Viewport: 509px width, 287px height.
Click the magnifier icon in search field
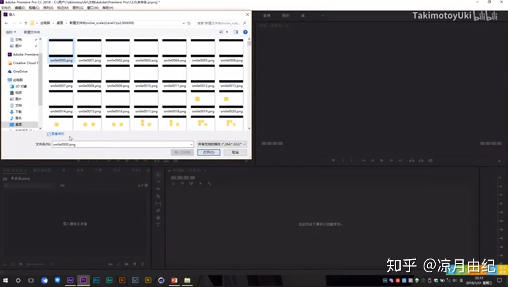coord(244,23)
